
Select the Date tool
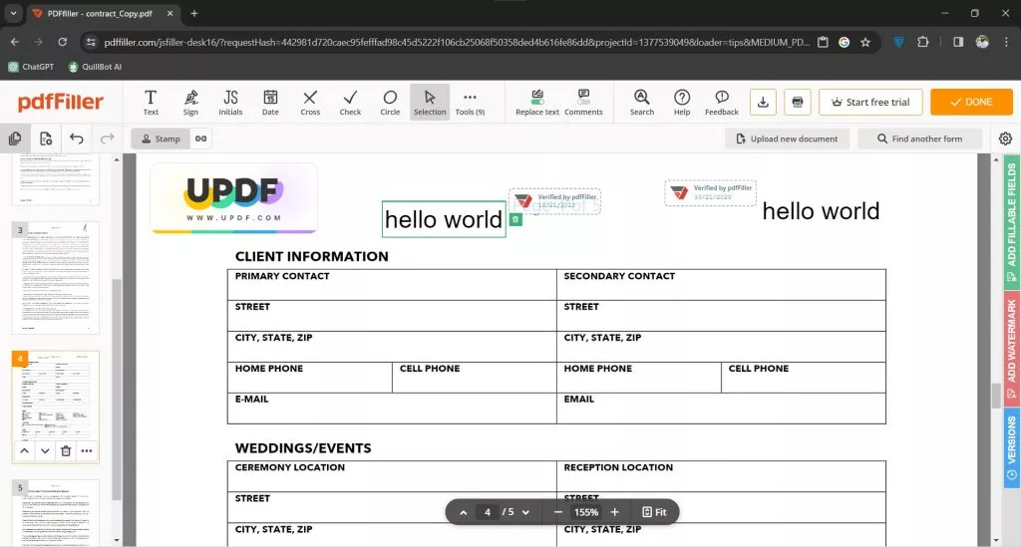(270, 102)
